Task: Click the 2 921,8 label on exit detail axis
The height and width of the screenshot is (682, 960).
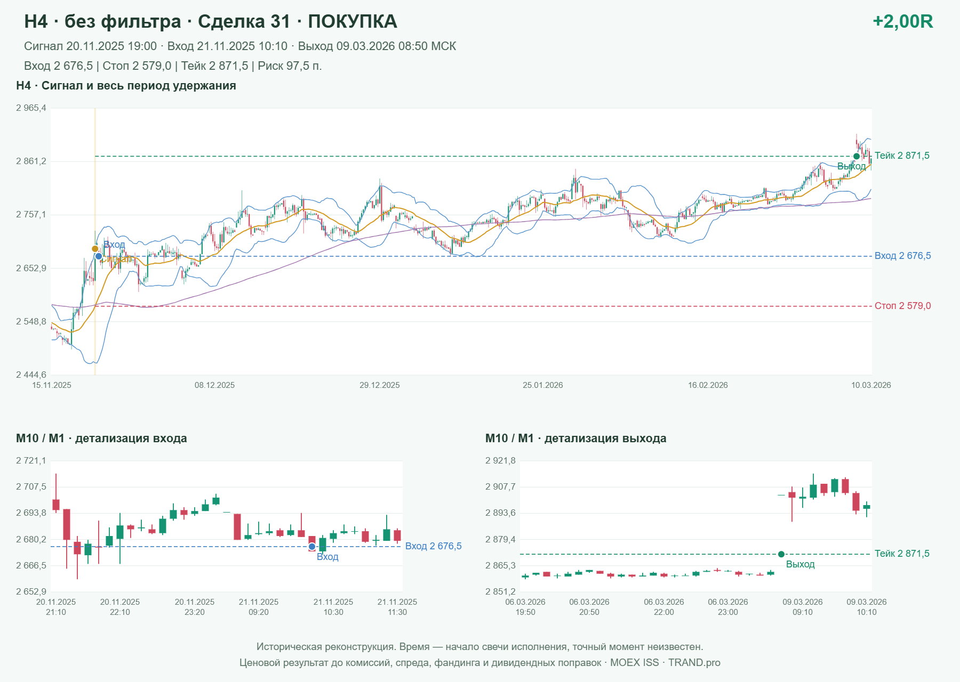Action: 500,461
